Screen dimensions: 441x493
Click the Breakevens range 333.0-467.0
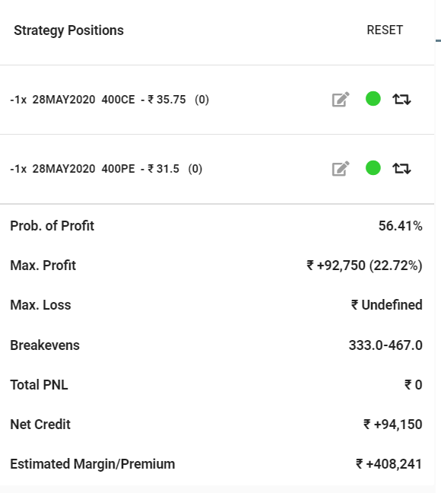point(385,345)
